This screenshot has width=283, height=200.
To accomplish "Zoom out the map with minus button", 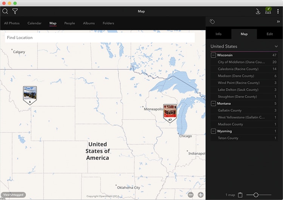I will tap(191, 195).
